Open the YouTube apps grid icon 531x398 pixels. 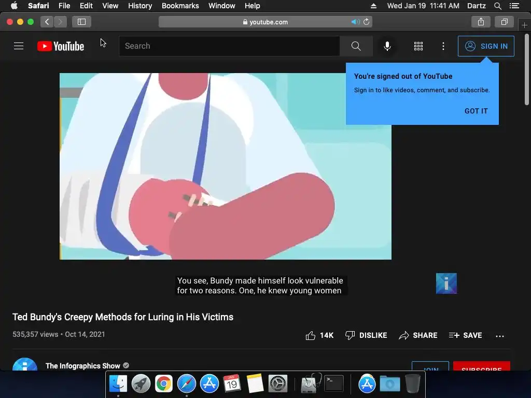[x=418, y=46]
